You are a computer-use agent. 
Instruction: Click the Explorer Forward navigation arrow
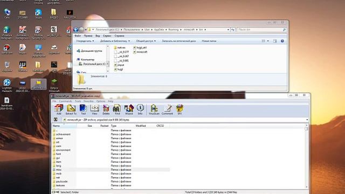tap(81, 30)
